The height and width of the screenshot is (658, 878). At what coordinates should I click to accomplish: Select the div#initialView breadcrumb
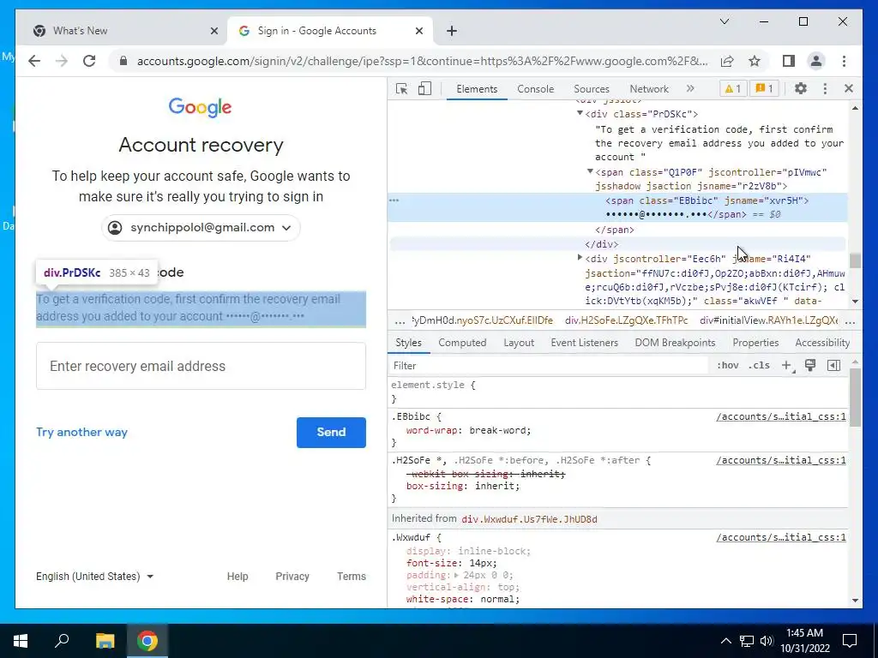pyautogui.click(x=768, y=320)
